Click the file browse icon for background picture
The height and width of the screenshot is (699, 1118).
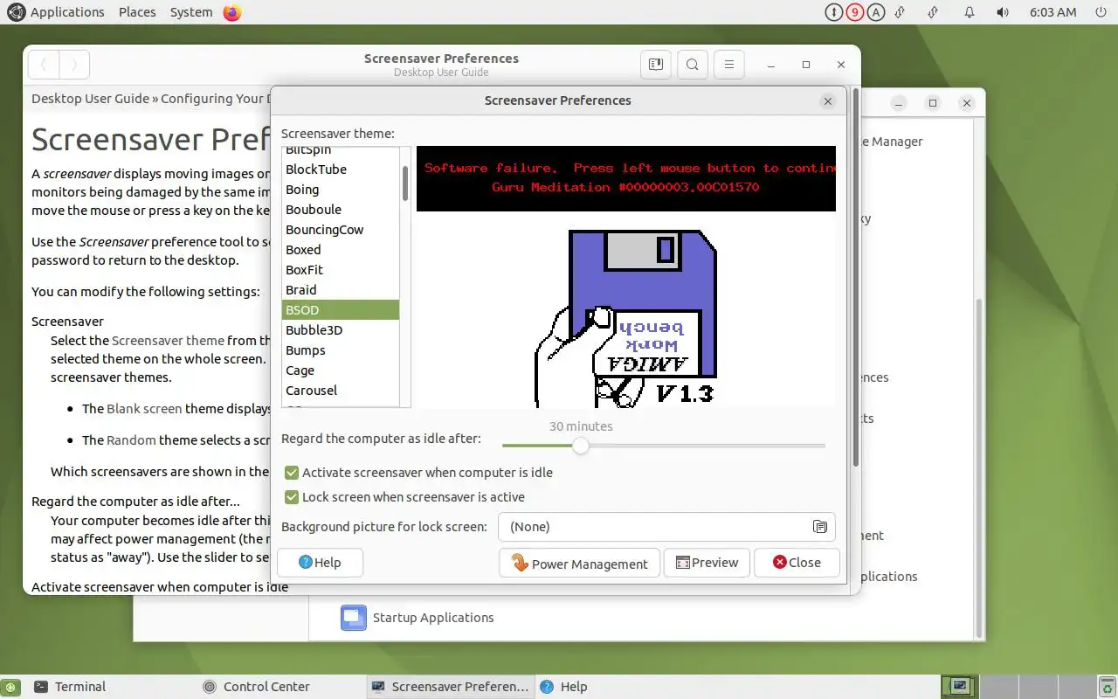819,527
